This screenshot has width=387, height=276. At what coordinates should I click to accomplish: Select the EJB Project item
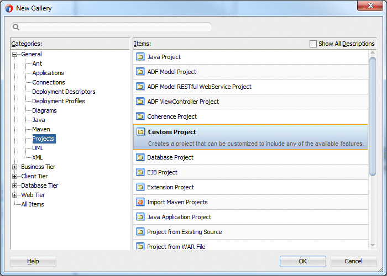click(x=251, y=172)
